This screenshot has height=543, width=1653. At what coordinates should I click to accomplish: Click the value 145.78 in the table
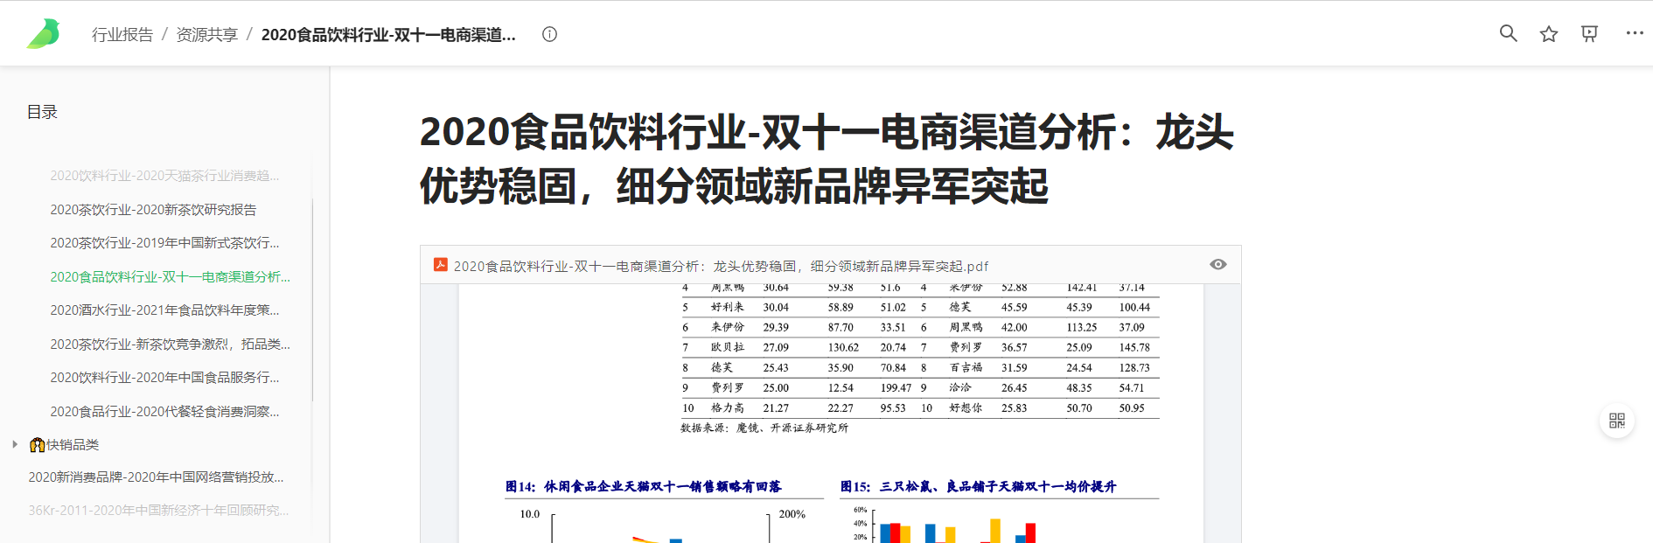coord(1134,347)
